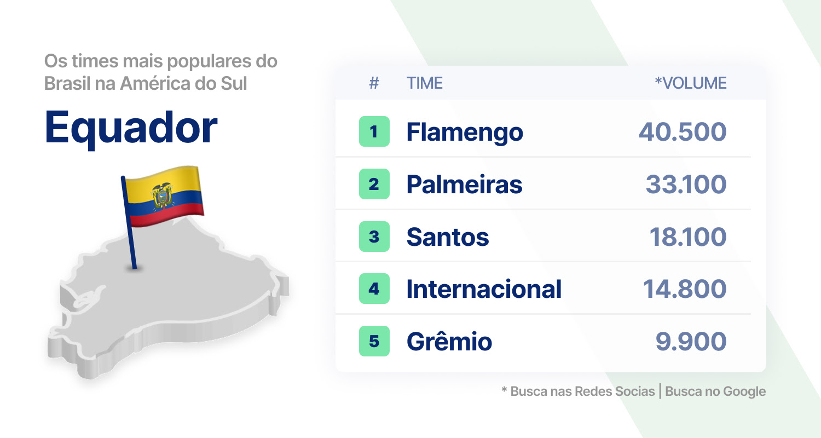Click Flamengo's 40.500 volume value
The height and width of the screenshot is (438, 821).
point(683,132)
